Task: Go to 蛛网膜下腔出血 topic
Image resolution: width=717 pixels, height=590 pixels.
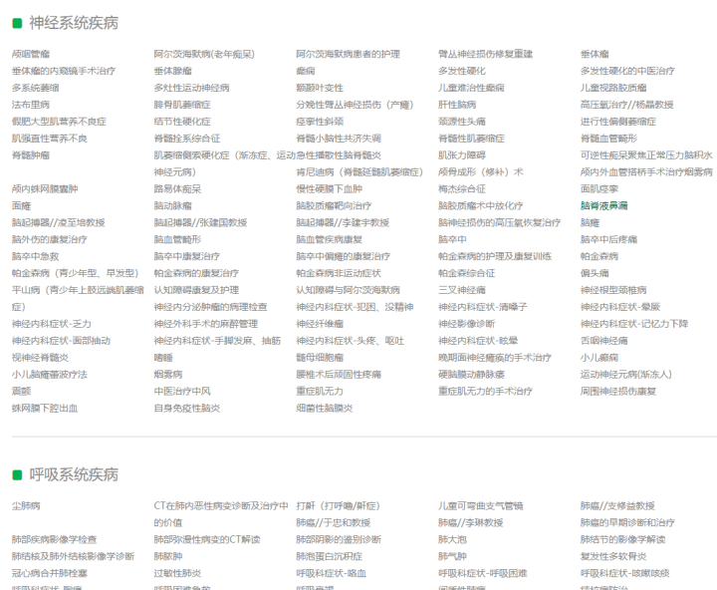Action: tap(45, 409)
